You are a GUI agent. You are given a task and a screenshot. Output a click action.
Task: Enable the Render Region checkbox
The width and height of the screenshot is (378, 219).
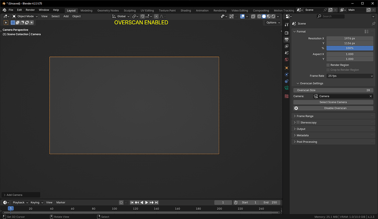click(328, 65)
